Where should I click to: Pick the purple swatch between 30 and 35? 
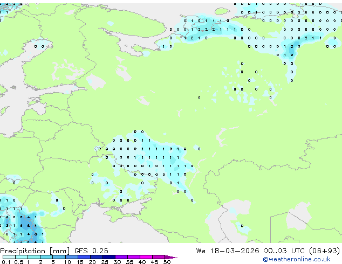click(x=121, y=257)
